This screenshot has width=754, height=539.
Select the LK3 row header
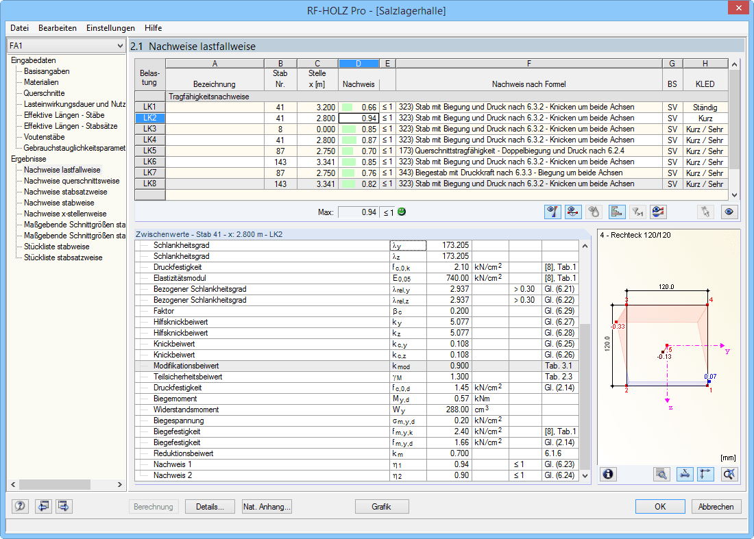pos(150,129)
